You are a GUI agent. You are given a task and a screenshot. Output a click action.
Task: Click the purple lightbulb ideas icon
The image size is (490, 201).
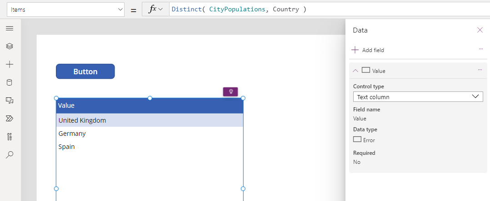pyautogui.click(x=230, y=92)
